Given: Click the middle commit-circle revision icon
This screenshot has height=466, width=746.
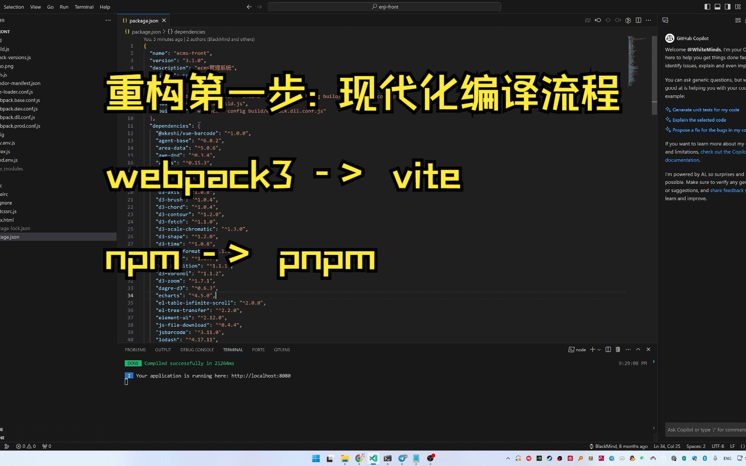Looking at the screenshot, I should click(x=608, y=20).
